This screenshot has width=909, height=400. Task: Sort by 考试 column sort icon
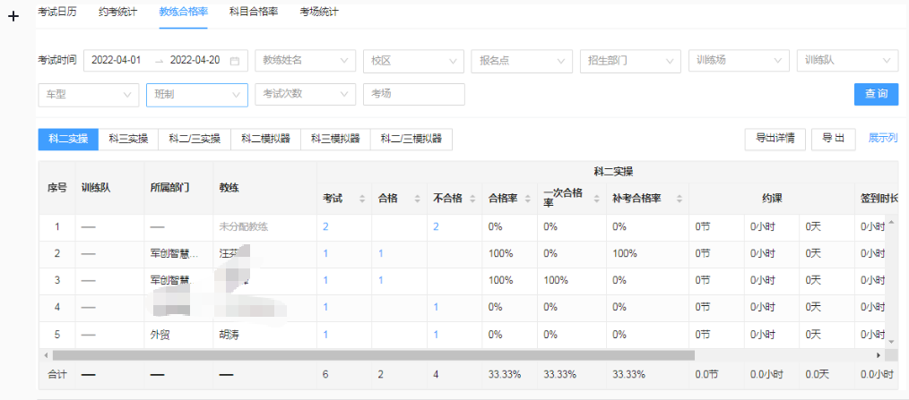point(362,199)
